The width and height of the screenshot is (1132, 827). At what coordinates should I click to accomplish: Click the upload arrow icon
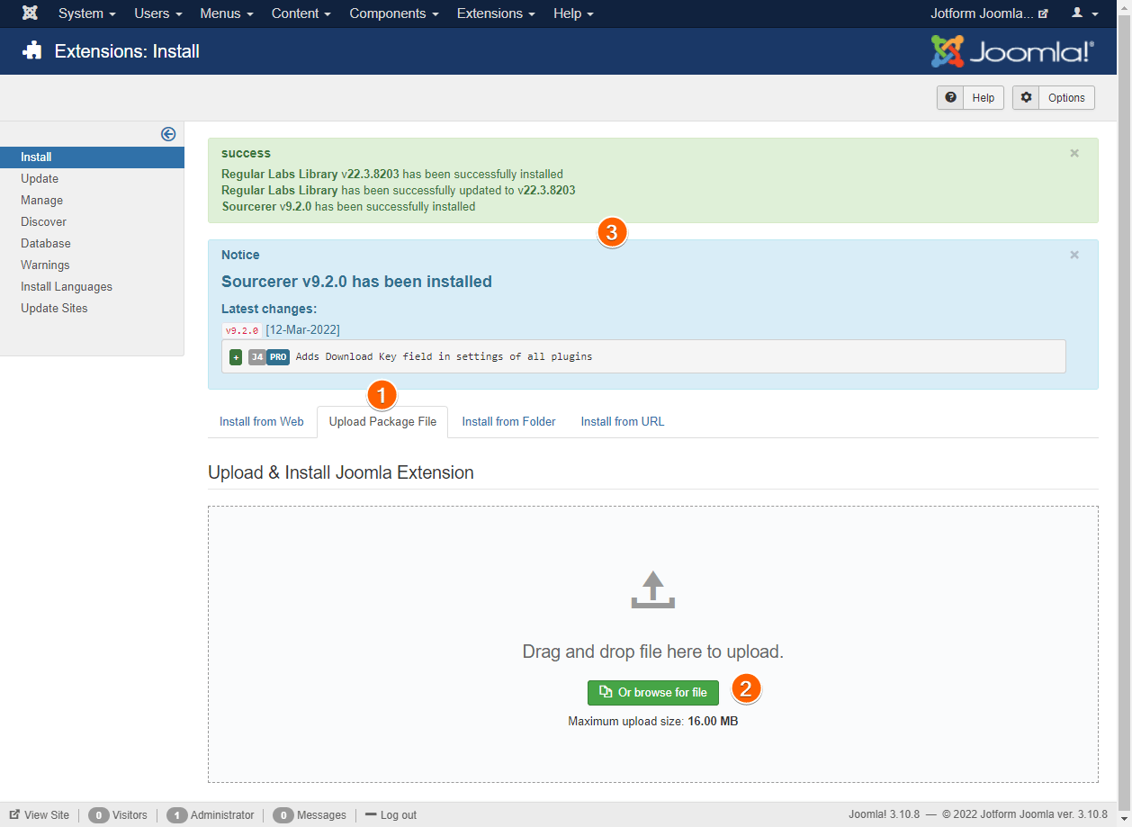click(653, 589)
